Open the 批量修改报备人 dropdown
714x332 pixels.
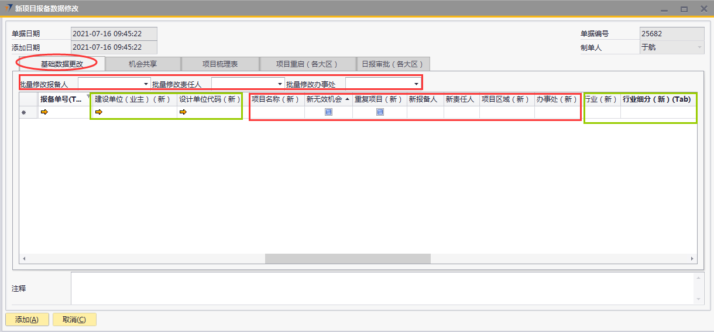coord(146,84)
